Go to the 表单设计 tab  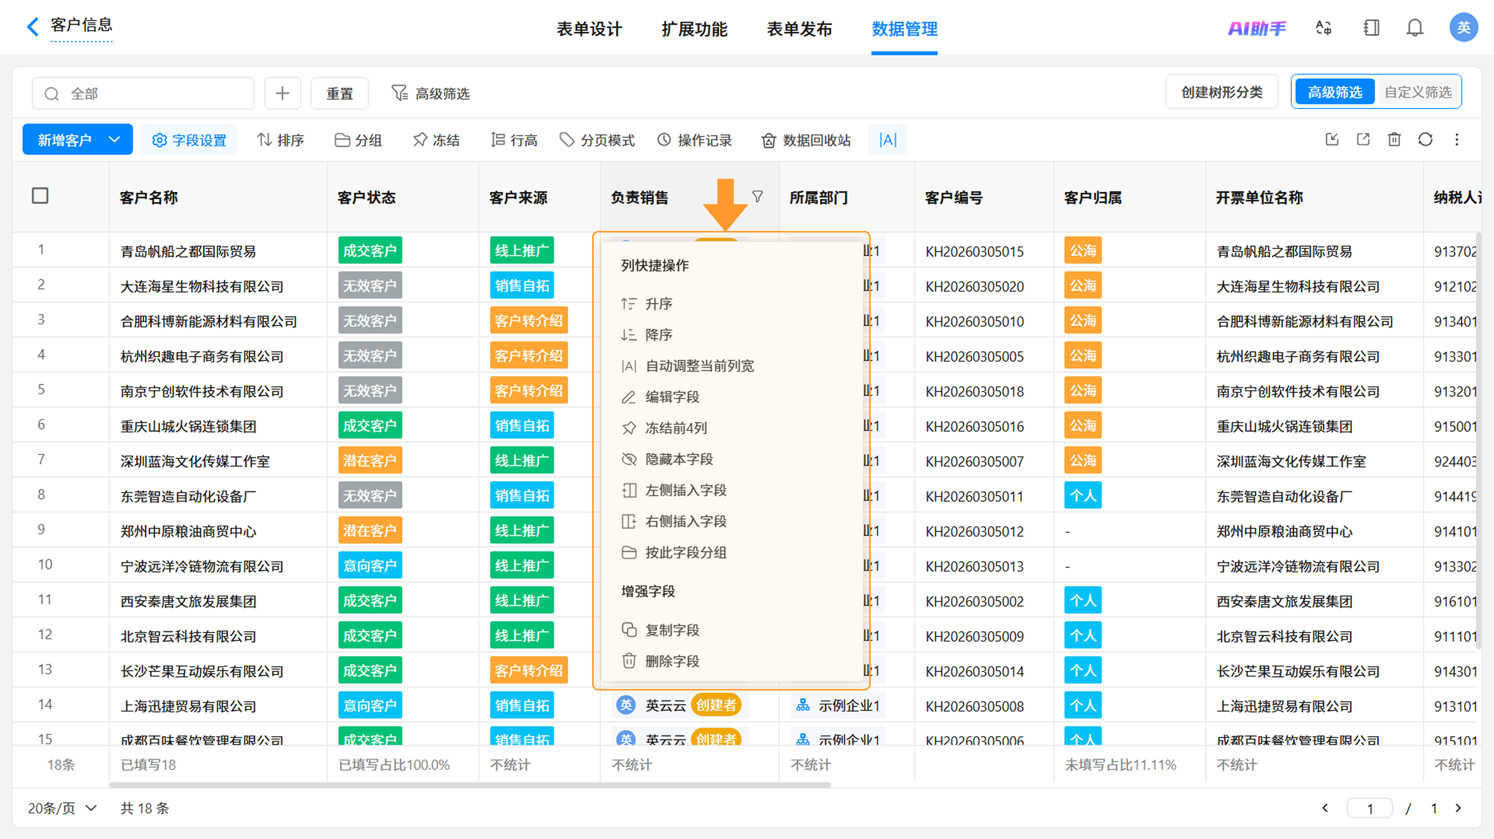[589, 28]
